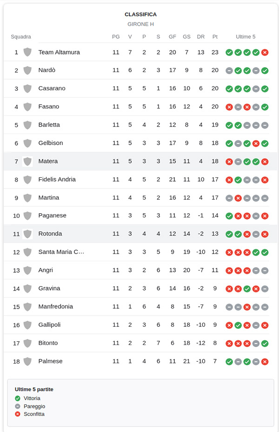Click Team Altamura's red loss icon
Viewport: 279px width, 432px height.
(x=265, y=52)
